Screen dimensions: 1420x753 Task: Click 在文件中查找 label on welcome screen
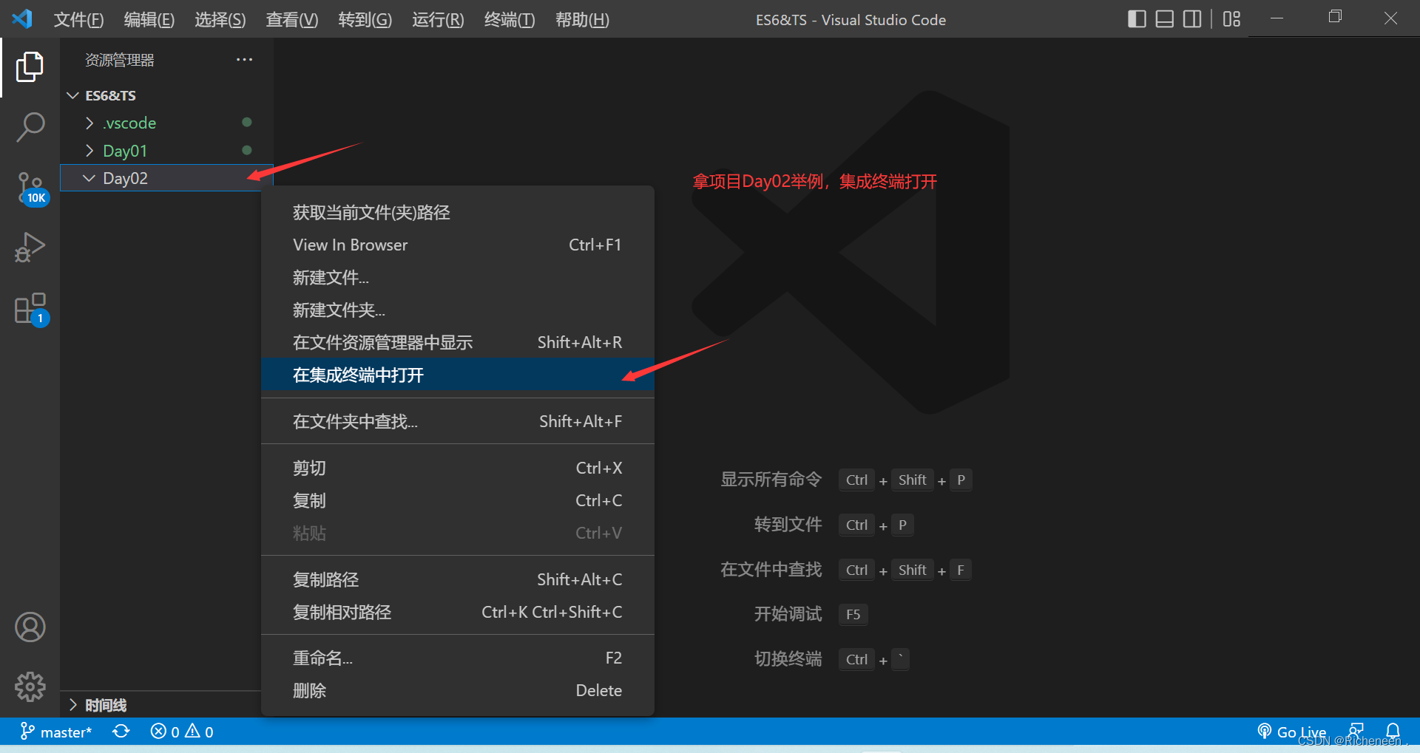tap(771, 570)
